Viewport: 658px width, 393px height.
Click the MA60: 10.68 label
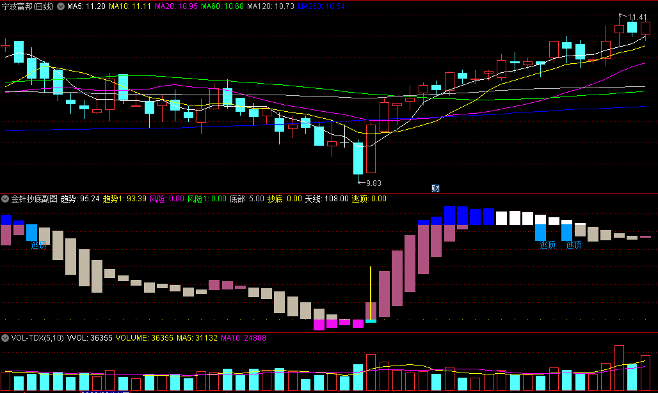tap(222, 6)
